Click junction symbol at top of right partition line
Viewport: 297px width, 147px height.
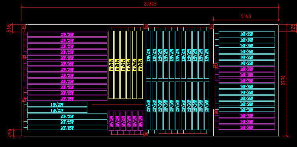(212, 26)
